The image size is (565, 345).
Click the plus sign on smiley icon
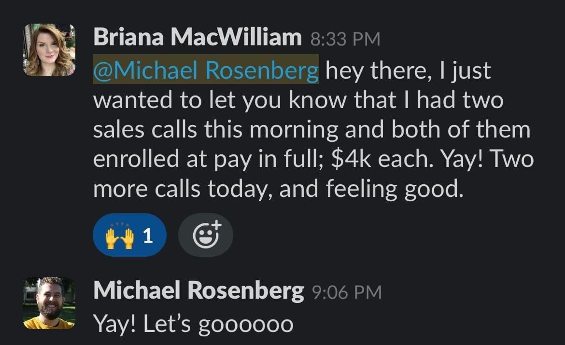pyautogui.click(x=216, y=225)
